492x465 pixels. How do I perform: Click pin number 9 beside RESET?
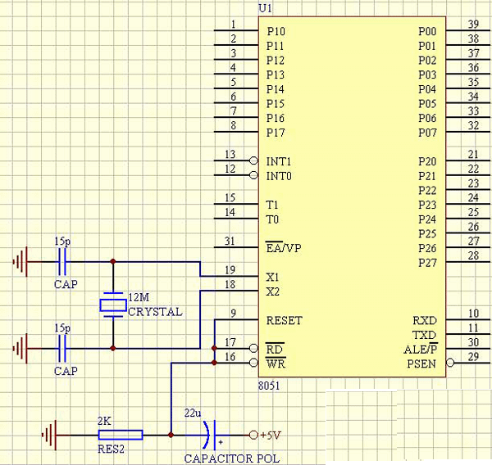(x=233, y=313)
